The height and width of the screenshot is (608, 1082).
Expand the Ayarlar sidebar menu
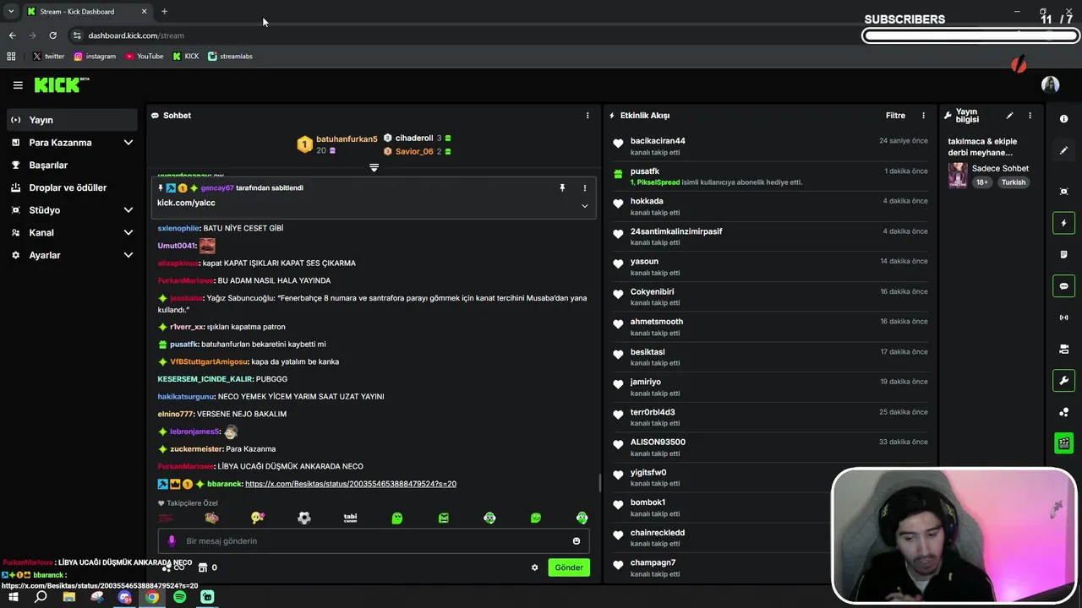pos(72,255)
